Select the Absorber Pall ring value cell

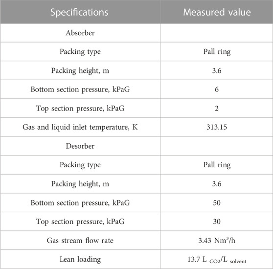pyautogui.click(x=217, y=52)
